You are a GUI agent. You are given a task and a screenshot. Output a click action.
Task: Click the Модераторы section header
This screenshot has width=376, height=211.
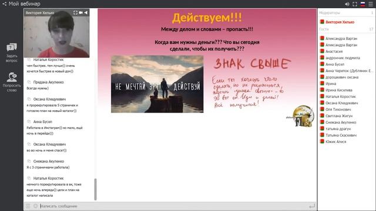330,13
